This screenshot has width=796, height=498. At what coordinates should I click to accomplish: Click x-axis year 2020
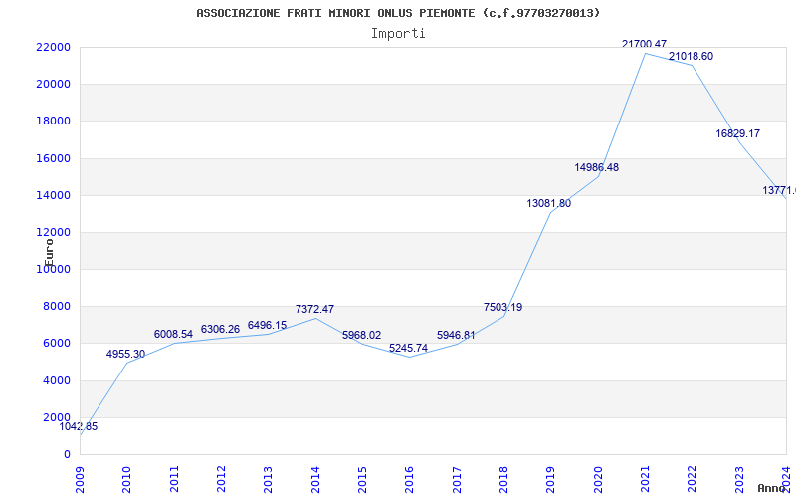598,480
